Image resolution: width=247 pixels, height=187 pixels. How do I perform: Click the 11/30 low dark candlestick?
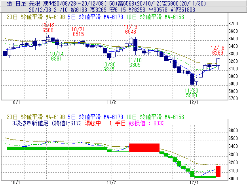pos(192,79)
